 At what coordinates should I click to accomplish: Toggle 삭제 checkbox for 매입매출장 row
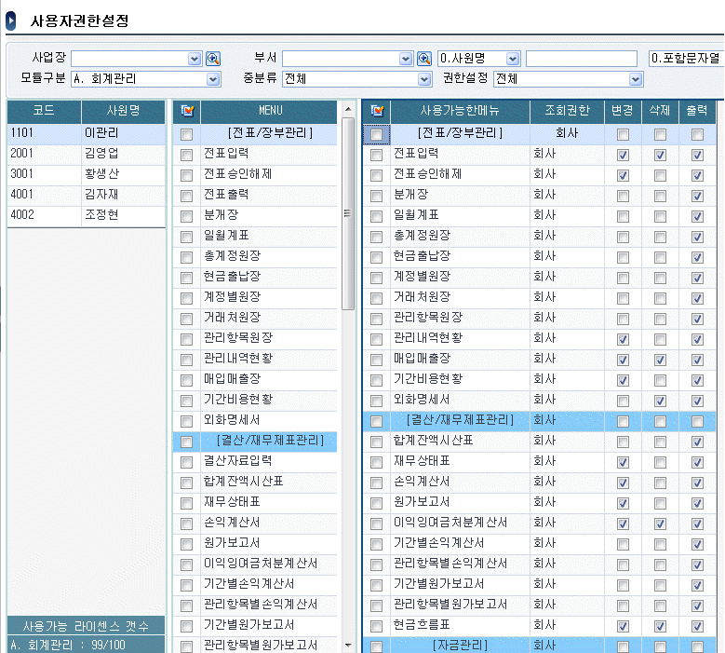[x=660, y=359]
